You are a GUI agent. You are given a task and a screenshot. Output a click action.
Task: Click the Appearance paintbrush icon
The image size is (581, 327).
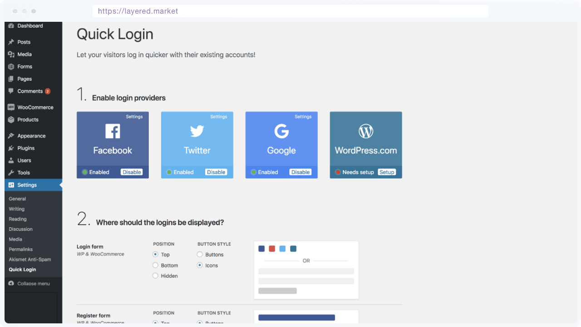[x=12, y=135]
